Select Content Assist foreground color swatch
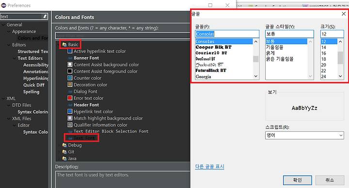 [x=70, y=71]
